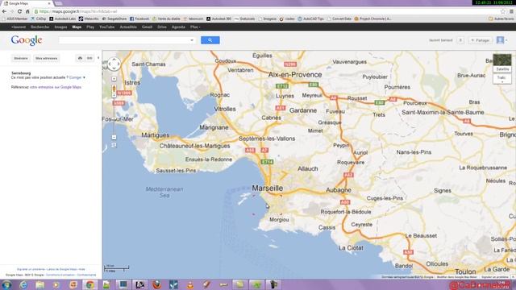Click the browser address bar
The image size is (516, 290).
point(267,11)
